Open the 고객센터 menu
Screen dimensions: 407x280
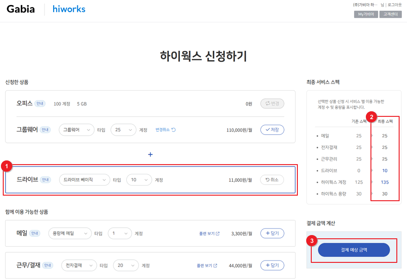pos(390,14)
